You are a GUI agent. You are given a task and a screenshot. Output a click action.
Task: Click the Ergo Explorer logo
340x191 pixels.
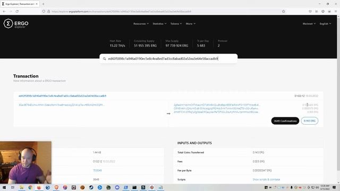16,23
